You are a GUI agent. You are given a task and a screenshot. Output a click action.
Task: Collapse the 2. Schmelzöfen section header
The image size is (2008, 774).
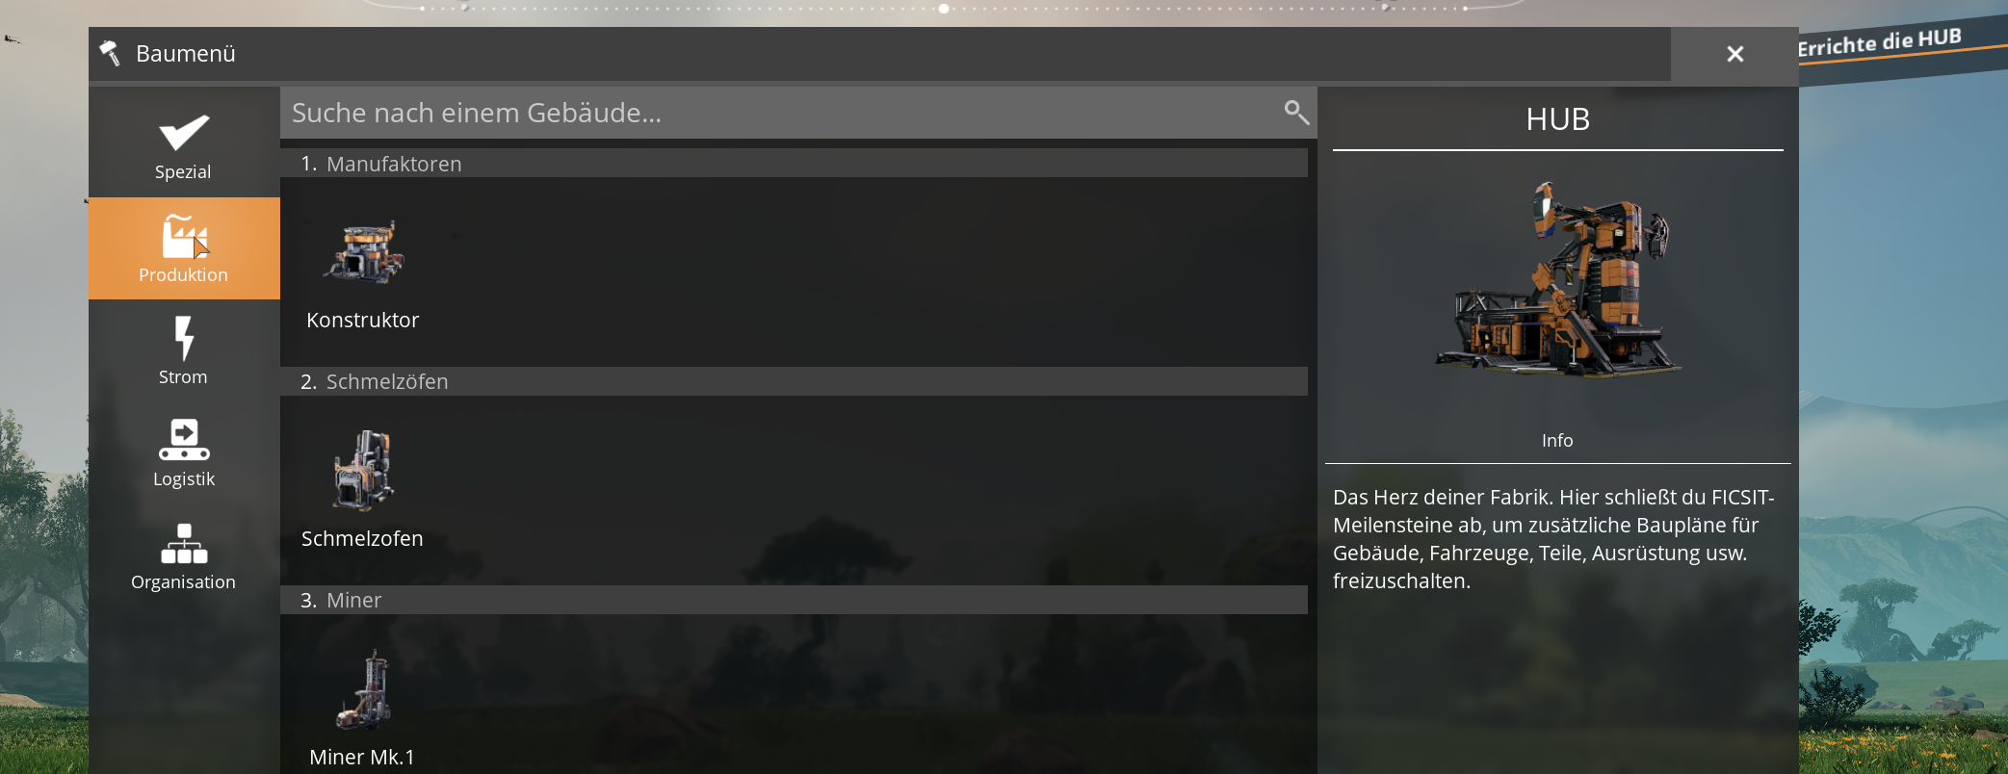794,381
